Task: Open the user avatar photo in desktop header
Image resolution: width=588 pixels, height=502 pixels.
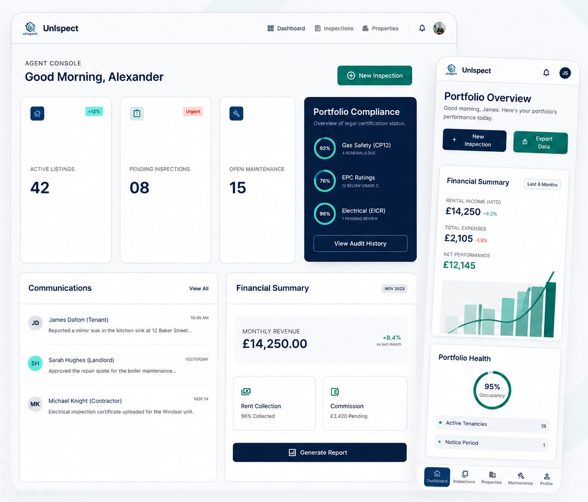Action: [x=439, y=28]
